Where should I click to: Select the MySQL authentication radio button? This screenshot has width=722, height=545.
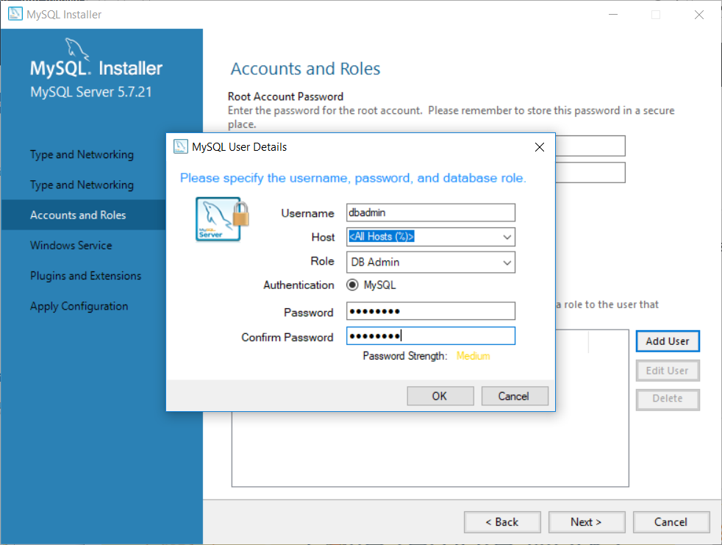pos(352,285)
